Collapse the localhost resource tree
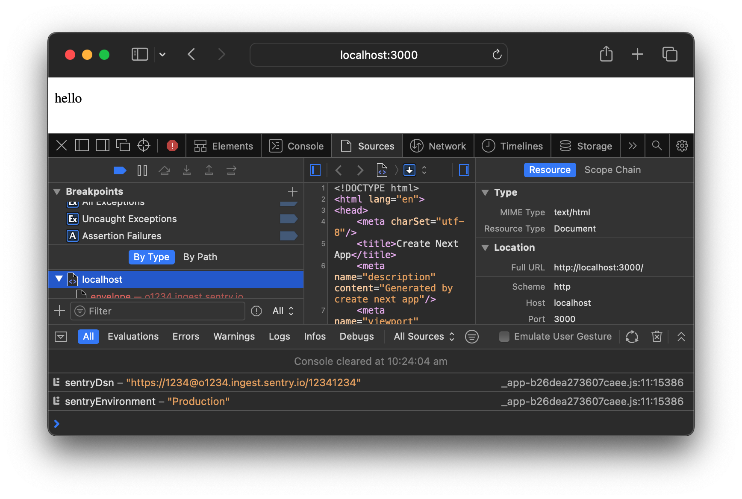The width and height of the screenshot is (742, 499). (59, 279)
